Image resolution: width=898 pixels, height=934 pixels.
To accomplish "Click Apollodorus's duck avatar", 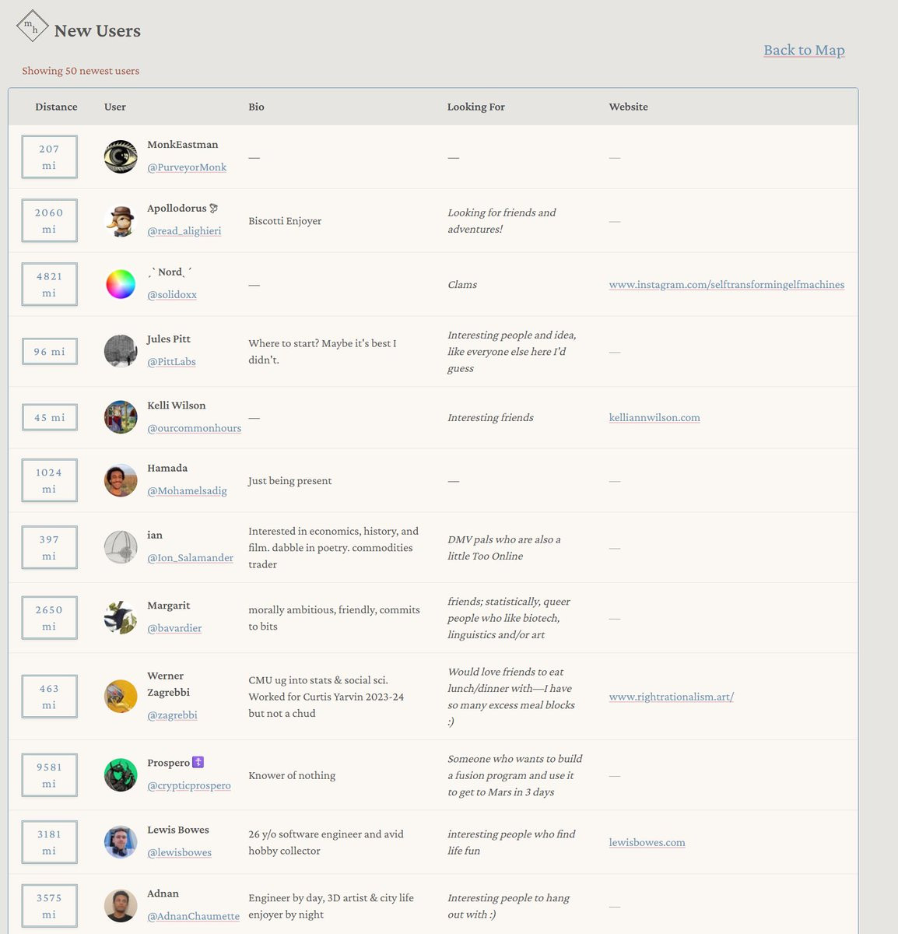I will pos(121,220).
